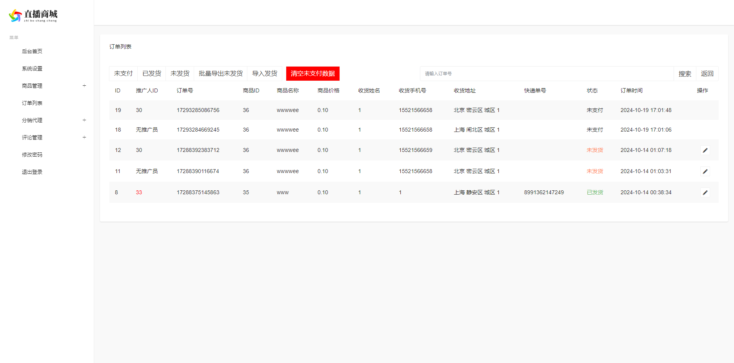Edit order 11 with pencil icon

click(705, 172)
